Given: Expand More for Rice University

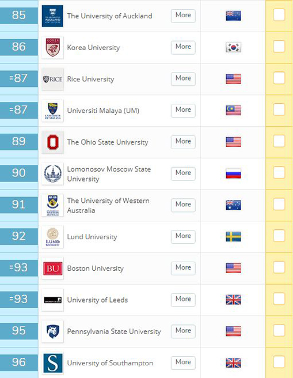Looking at the screenshot, I should point(183,79).
